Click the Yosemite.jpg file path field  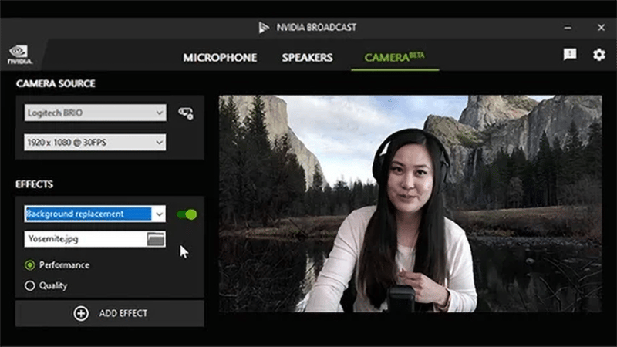pyautogui.click(x=85, y=239)
